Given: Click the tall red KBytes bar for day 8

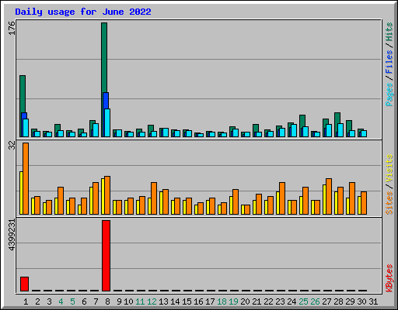Looking at the screenshot, I should point(106,256).
